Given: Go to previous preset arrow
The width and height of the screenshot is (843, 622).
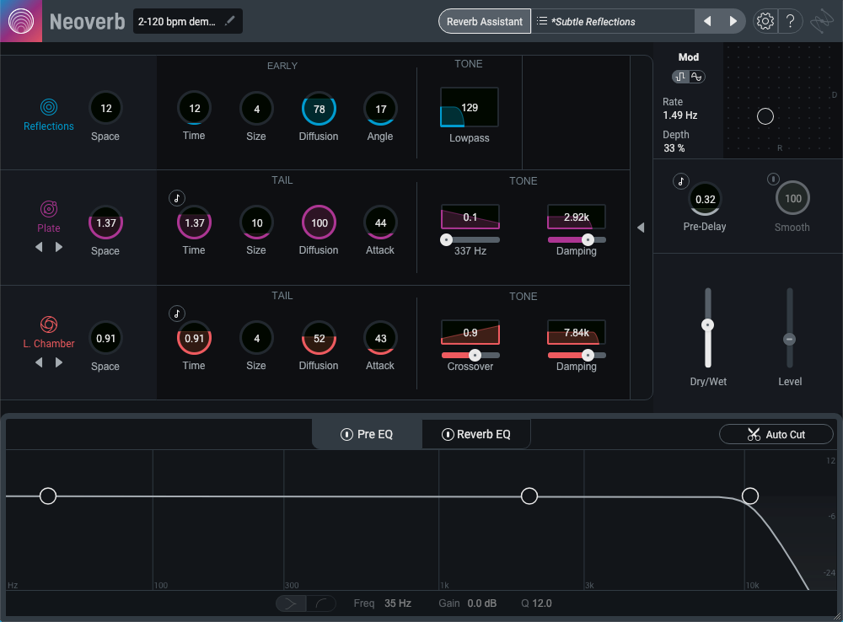Looking at the screenshot, I should coord(707,21).
